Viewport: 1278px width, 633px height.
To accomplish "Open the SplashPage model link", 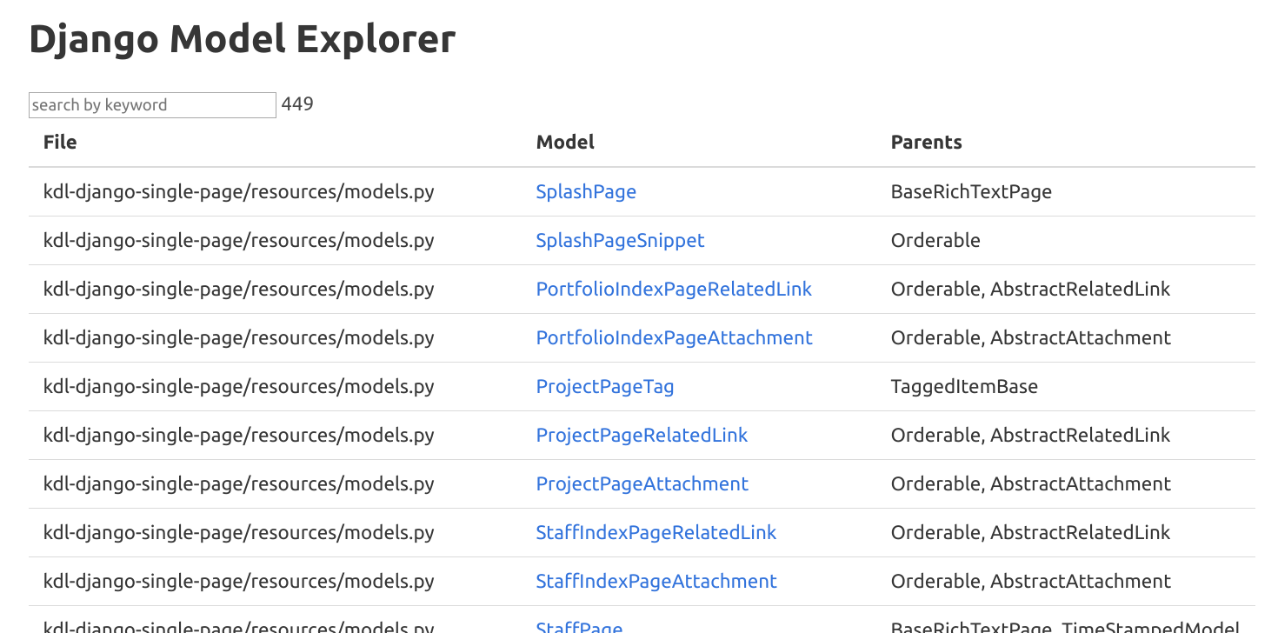I will (x=586, y=192).
